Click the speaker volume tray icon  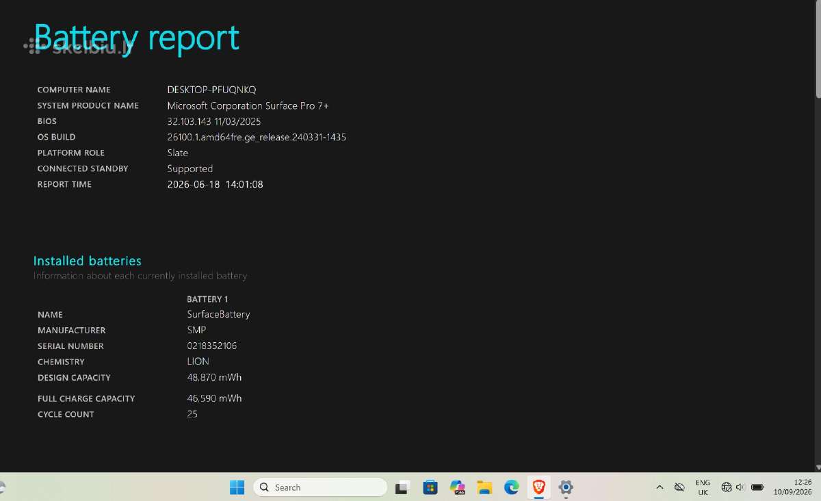(740, 487)
